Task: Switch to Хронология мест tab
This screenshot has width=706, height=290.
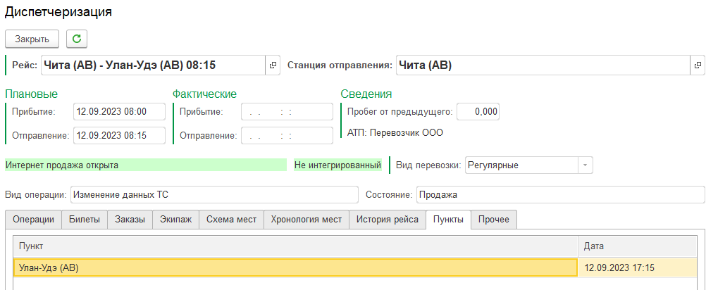Action: click(306, 220)
